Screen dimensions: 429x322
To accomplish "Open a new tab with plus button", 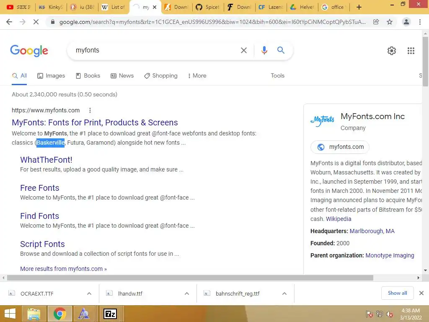I will click(359, 7).
